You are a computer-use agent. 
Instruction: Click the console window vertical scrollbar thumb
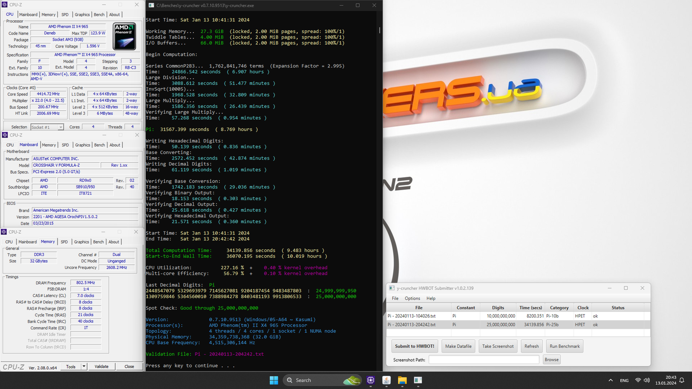tap(380, 30)
